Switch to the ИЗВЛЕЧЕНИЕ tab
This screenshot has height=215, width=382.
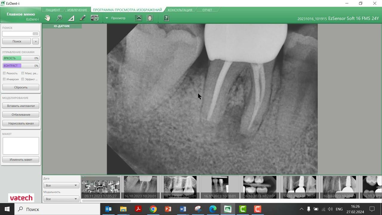77,10
